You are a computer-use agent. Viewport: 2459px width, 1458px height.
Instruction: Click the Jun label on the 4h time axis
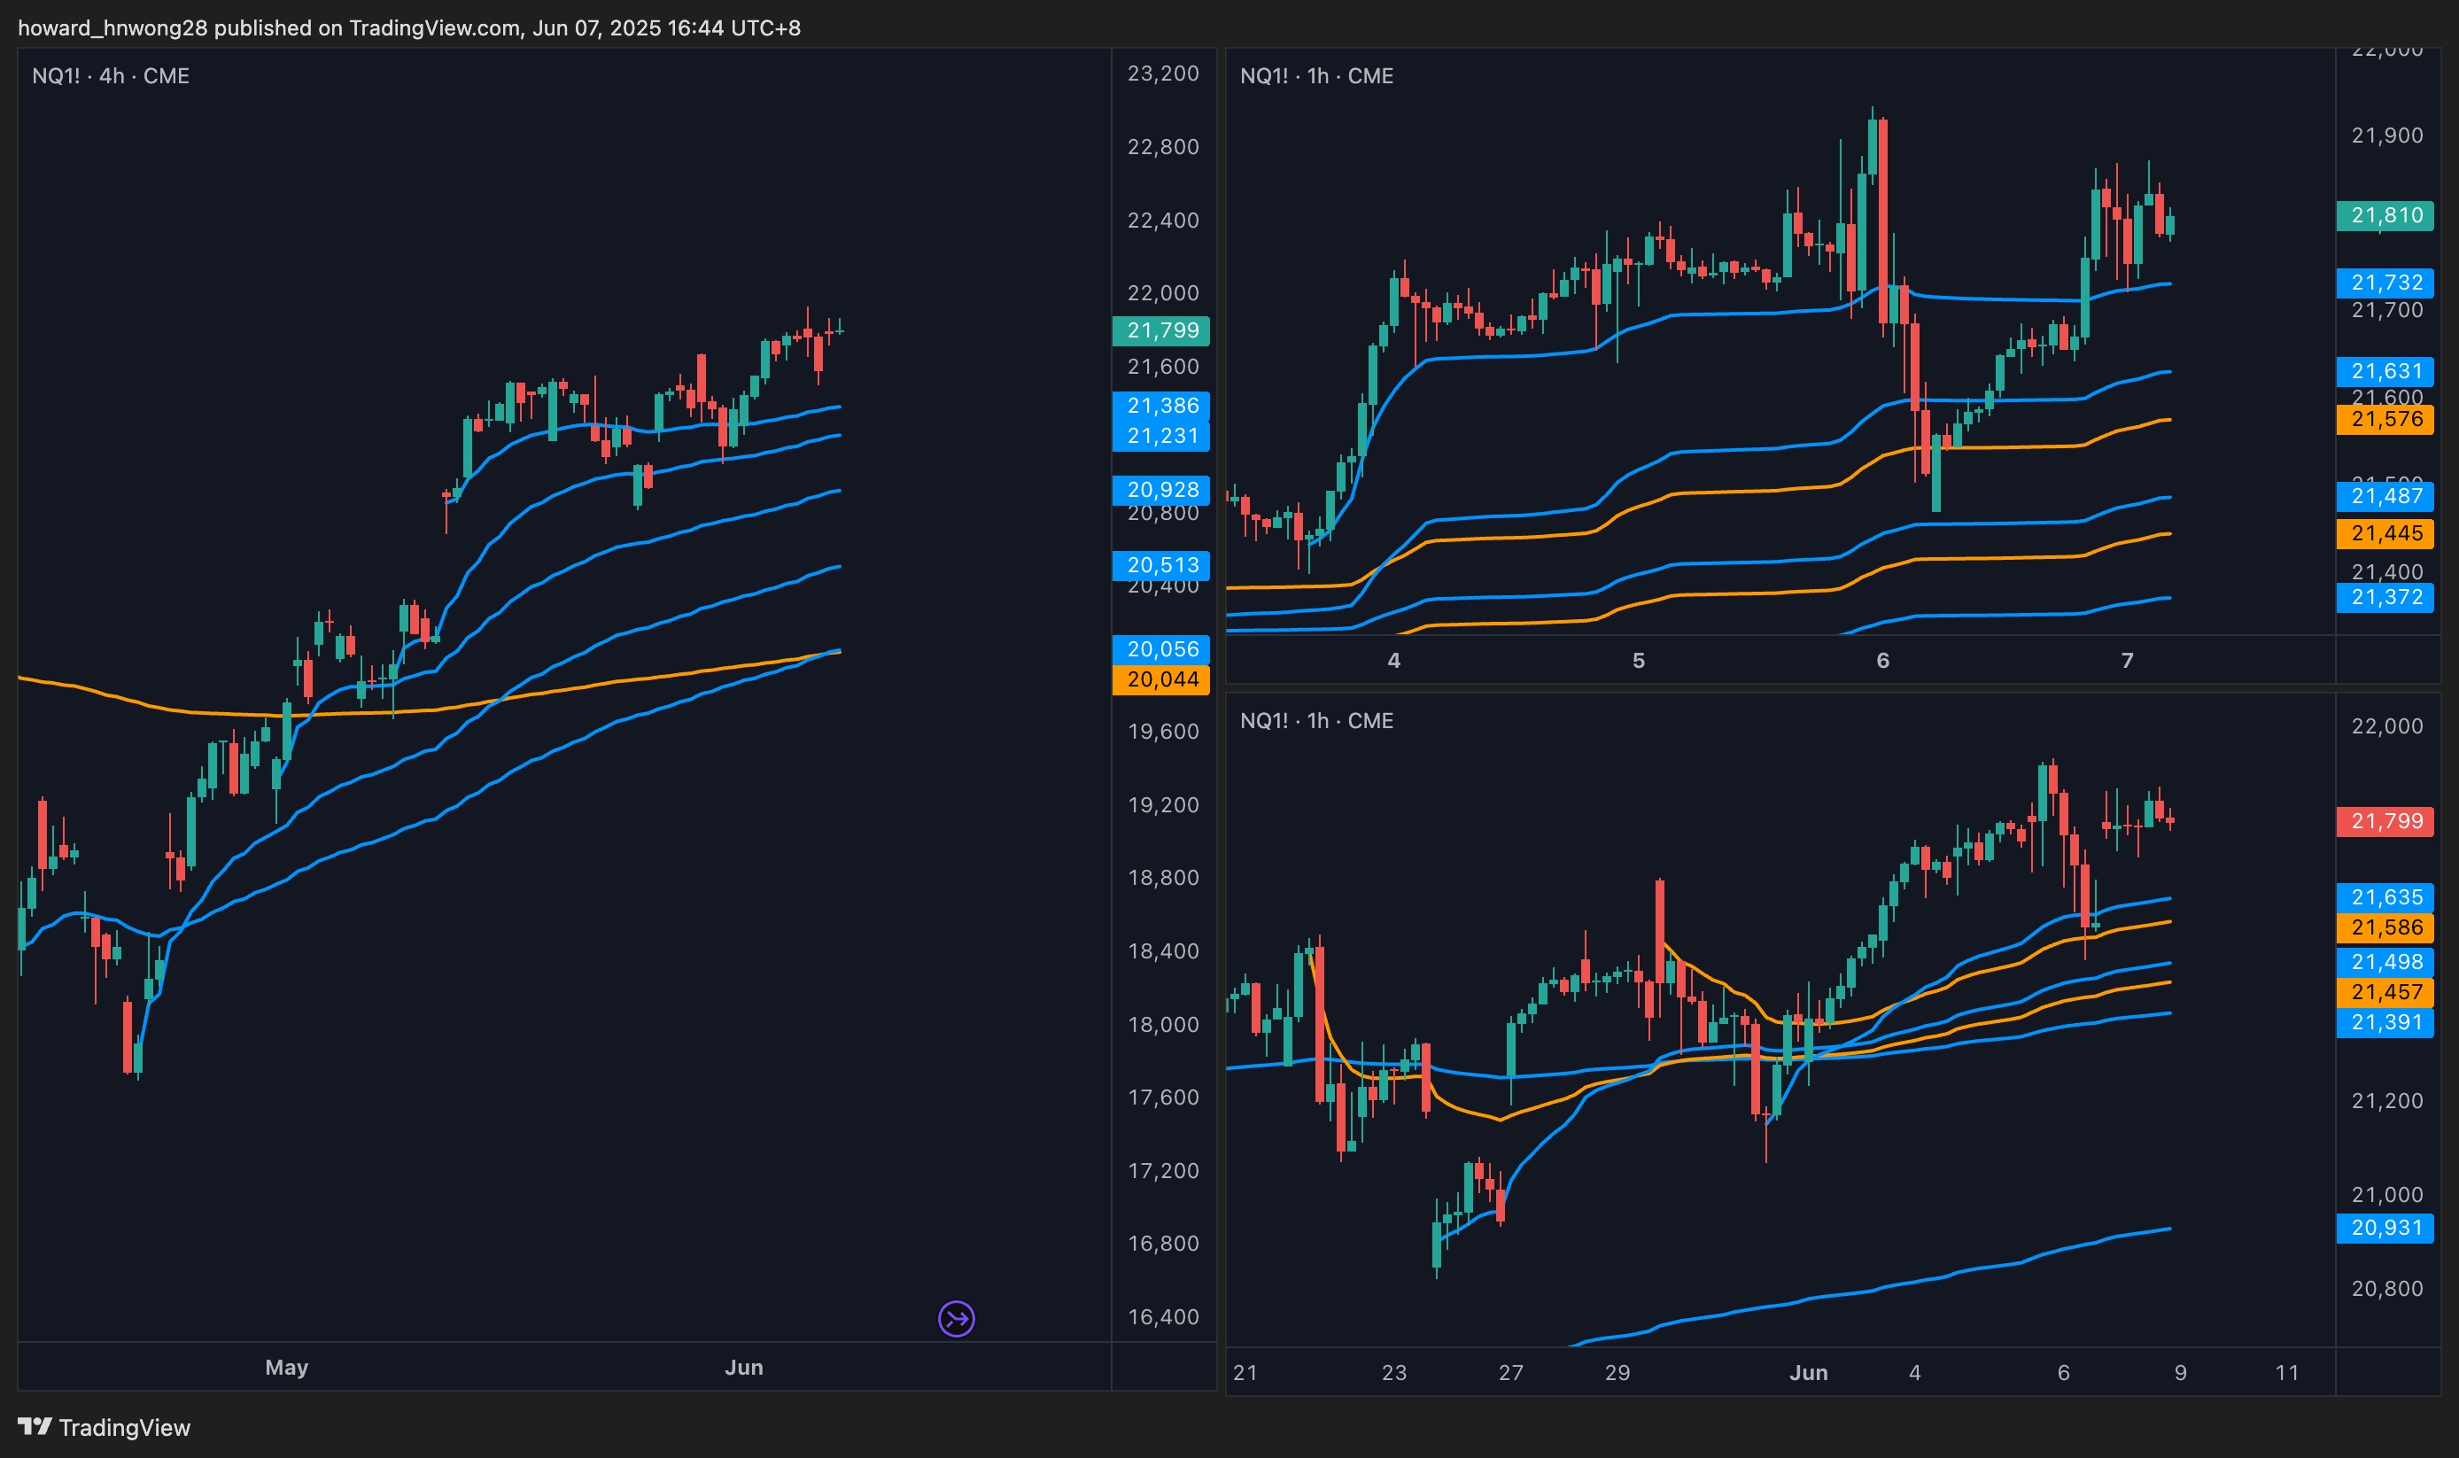point(744,1367)
